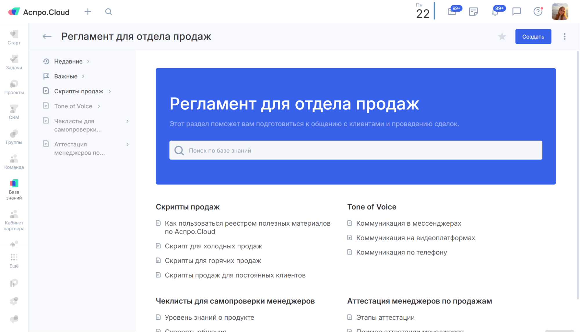
Task: Open the three-dot more options menu
Action: (x=564, y=37)
